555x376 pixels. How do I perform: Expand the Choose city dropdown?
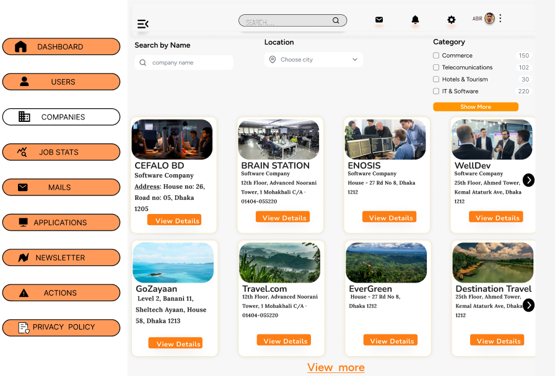[x=313, y=59]
